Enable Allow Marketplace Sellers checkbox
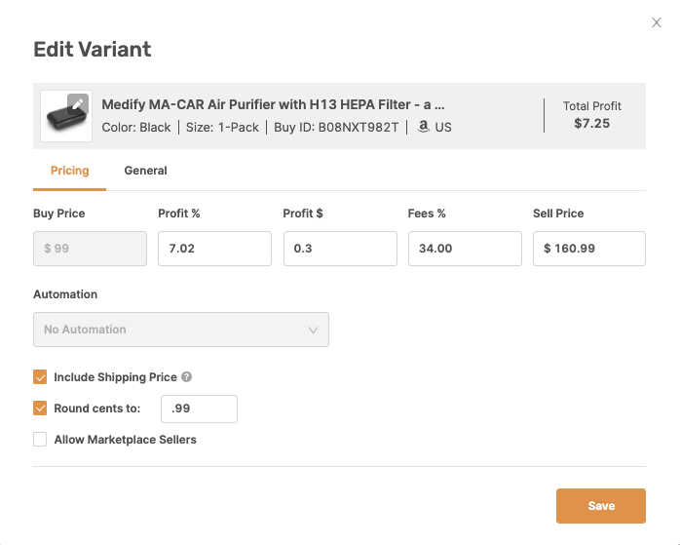 pos(40,440)
